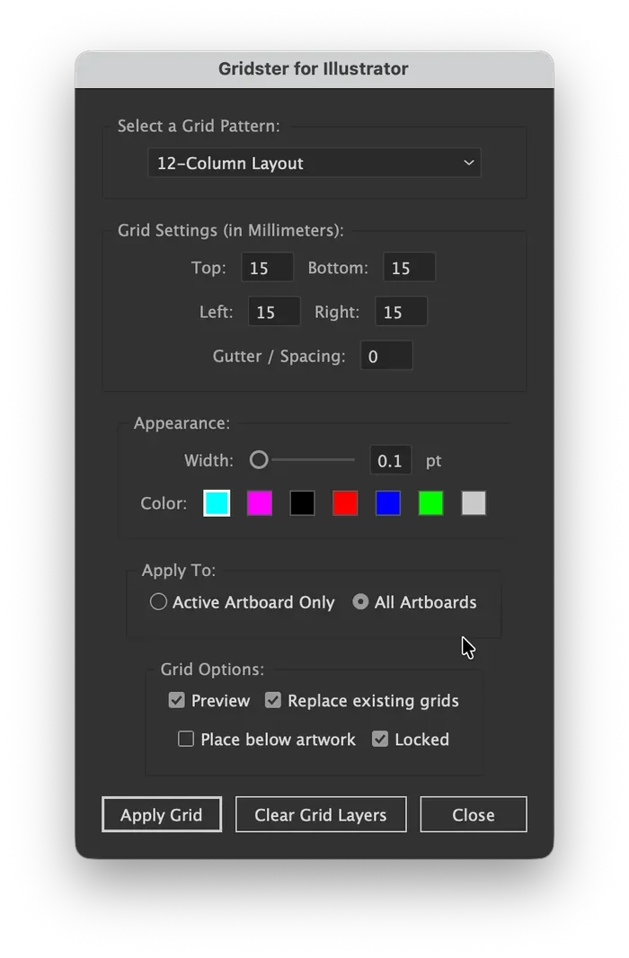Select the magenta color swatch
Viewport: 629px width, 958px height.
(x=260, y=503)
